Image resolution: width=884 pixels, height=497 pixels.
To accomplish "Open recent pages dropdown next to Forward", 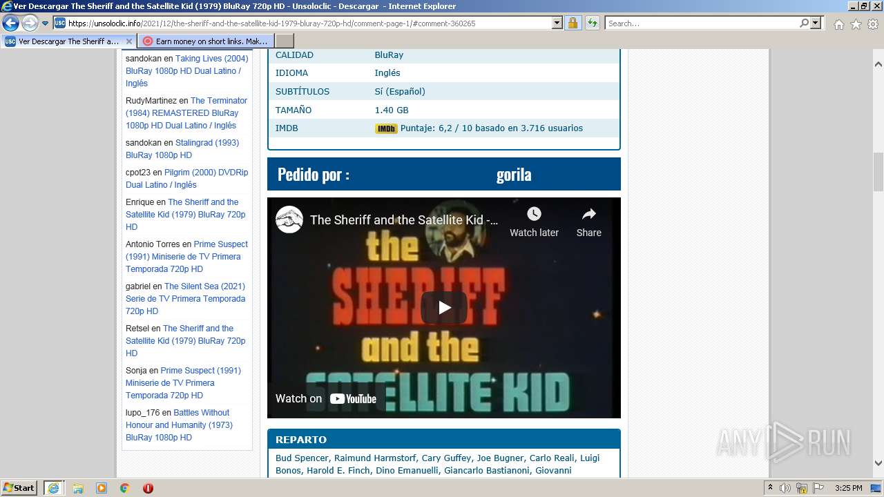I will click(45, 23).
